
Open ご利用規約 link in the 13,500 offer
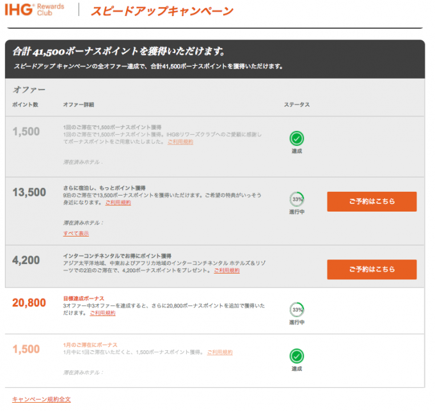(x=118, y=203)
